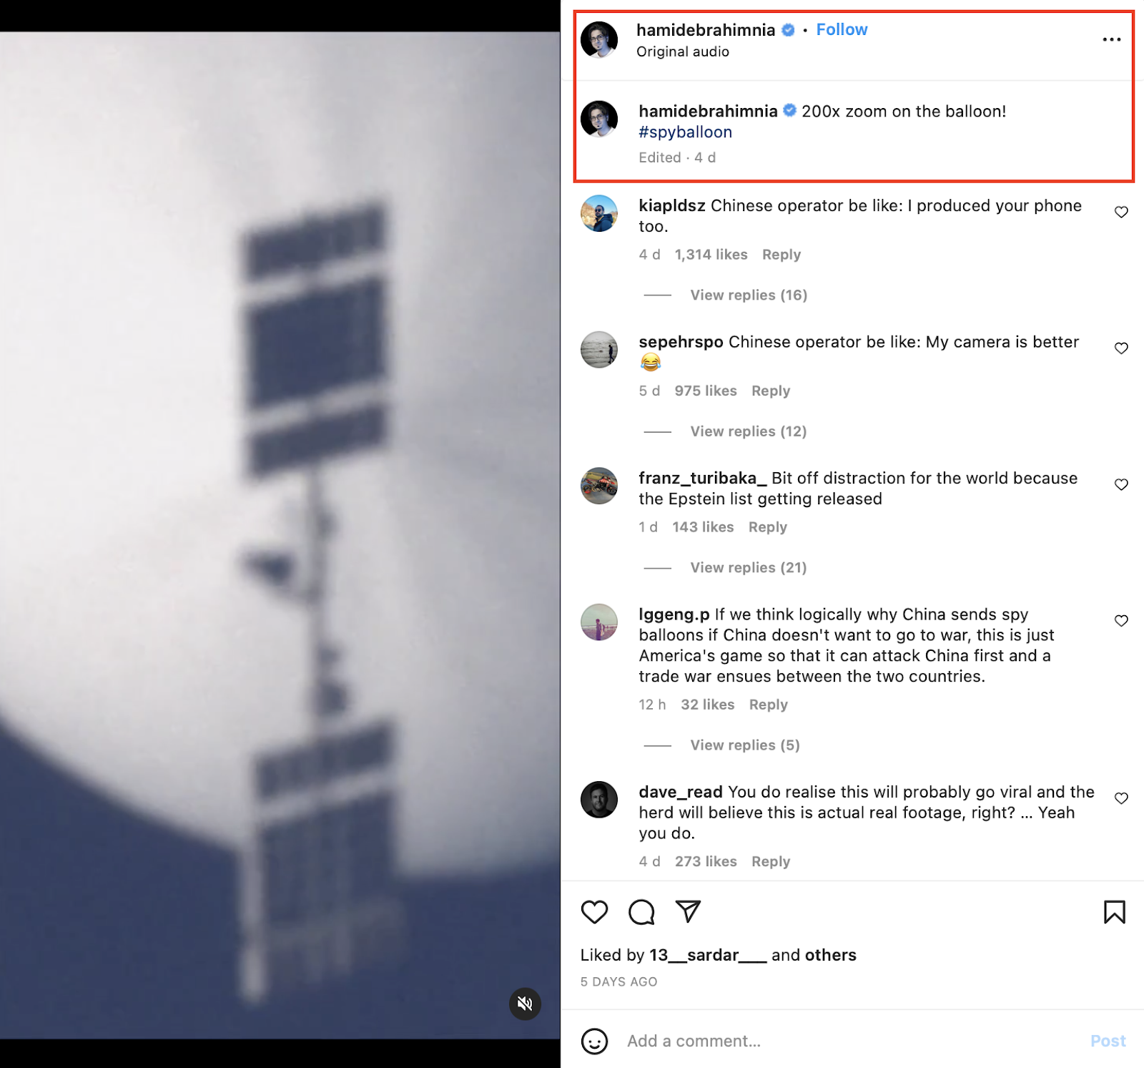This screenshot has width=1144, height=1068.
Task: Expand View replies (21)
Action: [749, 567]
